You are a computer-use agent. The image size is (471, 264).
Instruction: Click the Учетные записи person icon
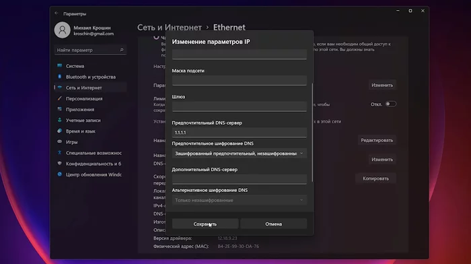pos(59,120)
